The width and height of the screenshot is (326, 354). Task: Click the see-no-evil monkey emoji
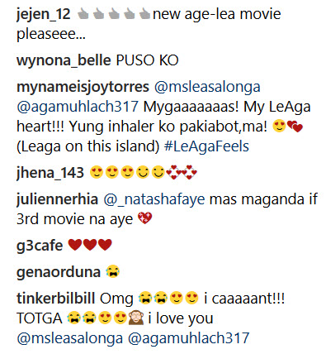point(135,318)
